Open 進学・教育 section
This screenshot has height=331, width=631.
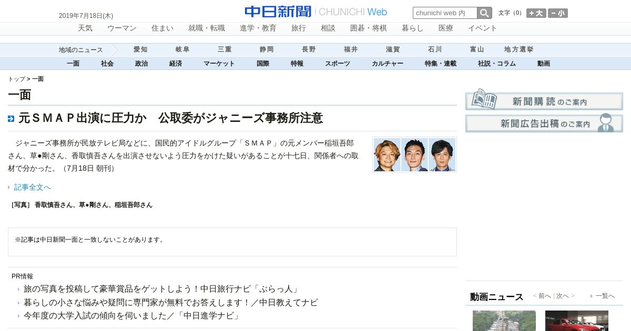tap(258, 28)
